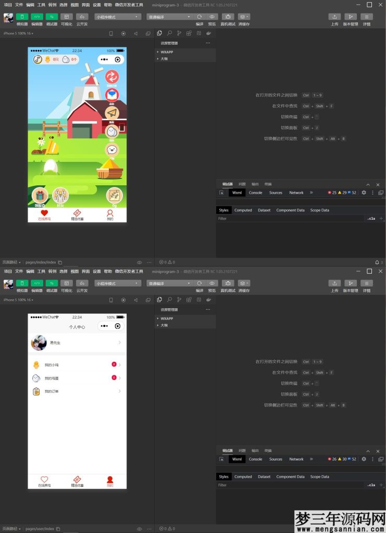Image resolution: width=386 pixels, height=533 pixels.
Task: Open 我的订单 in personal center page
Action: (x=77, y=391)
